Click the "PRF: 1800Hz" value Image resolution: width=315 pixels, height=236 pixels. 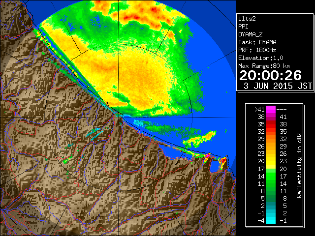pyautogui.click(x=257, y=50)
